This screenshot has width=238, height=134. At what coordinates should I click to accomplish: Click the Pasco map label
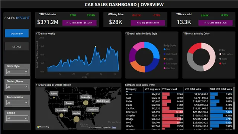(x=54, y=93)
